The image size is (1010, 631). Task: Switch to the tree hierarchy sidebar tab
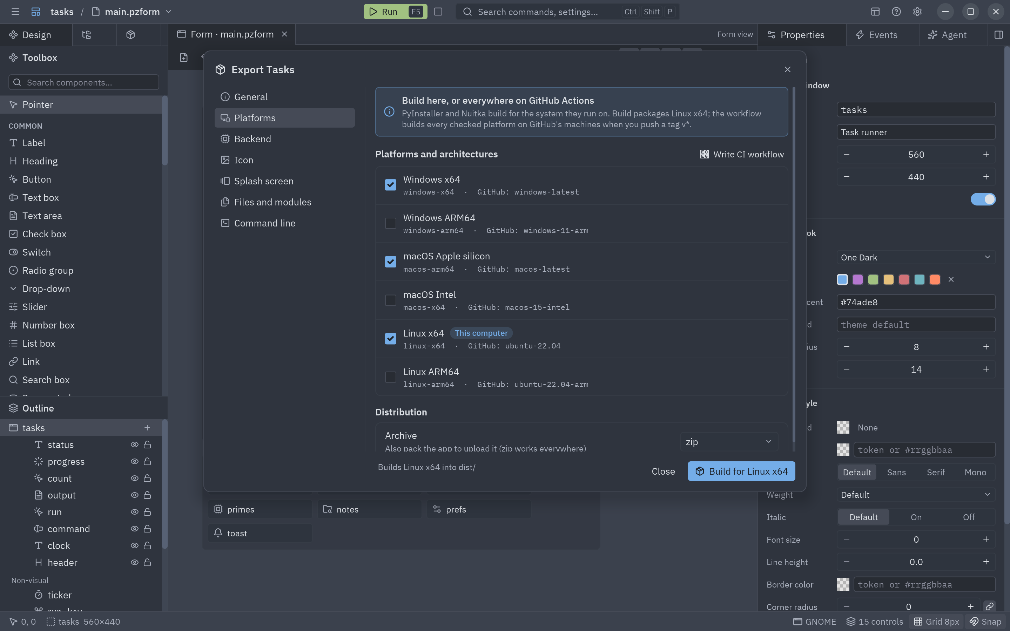point(86,35)
